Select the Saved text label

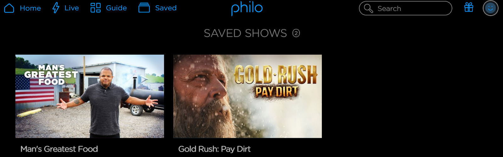click(166, 8)
